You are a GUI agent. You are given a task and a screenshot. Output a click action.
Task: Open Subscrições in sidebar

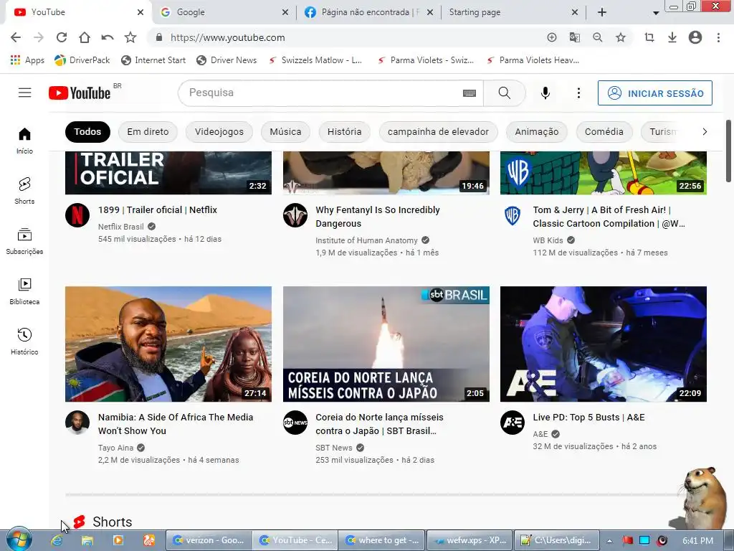coord(24,241)
